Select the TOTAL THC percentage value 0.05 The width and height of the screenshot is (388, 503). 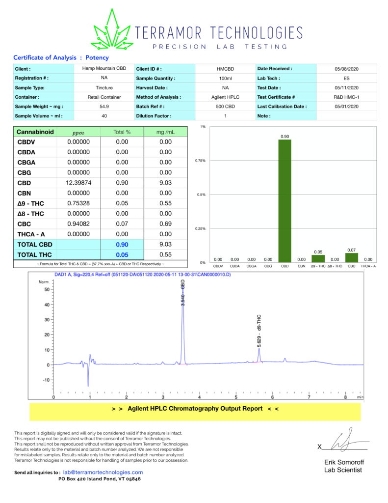coord(122,255)
